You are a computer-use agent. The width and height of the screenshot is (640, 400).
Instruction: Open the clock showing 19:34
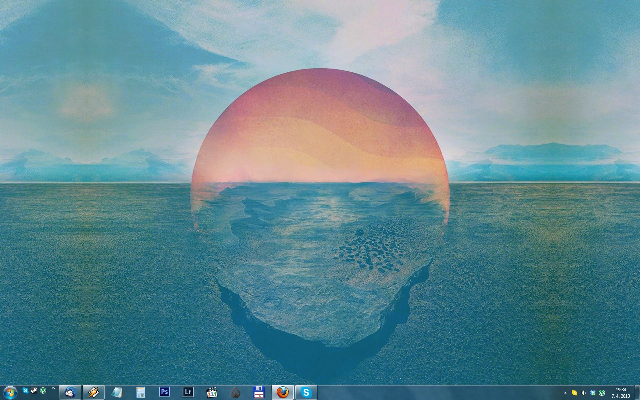(x=621, y=393)
